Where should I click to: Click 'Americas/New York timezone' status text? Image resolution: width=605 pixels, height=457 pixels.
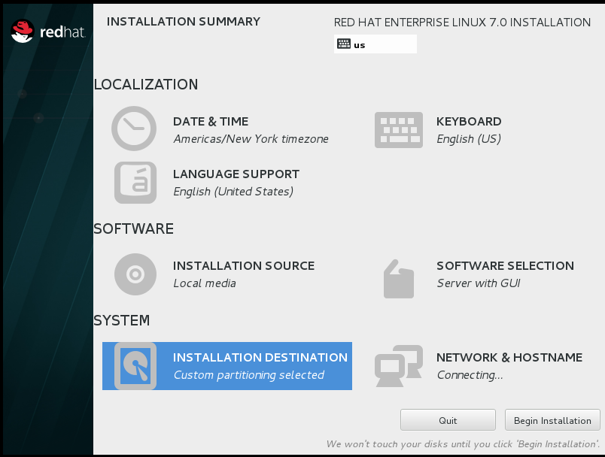click(x=251, y=139)
